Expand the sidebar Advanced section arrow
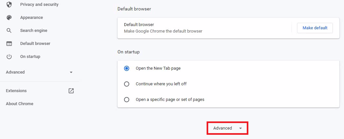This screenshot has width=344, height=139. point(71,72)
